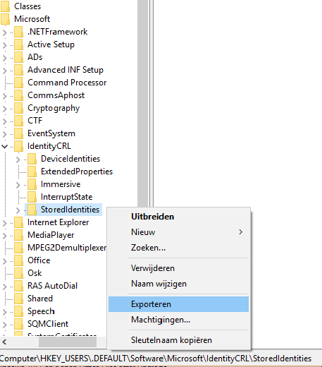Expand the CTF key
The width and height of the screenshot is (322, 367).
click(5, 121)
